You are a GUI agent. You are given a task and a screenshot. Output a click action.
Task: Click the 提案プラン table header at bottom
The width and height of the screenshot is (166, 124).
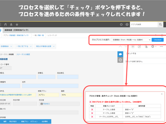25,121
